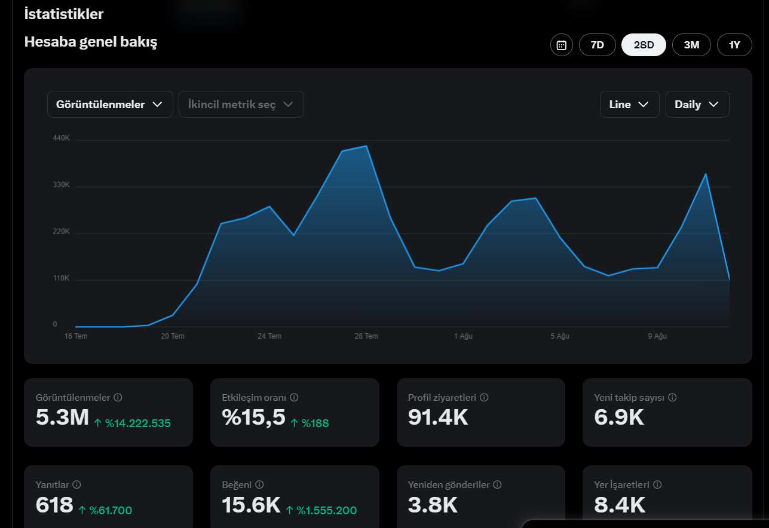Click the 1 Ağu axis label
The image size is (769, 528).
click(463, 336)
